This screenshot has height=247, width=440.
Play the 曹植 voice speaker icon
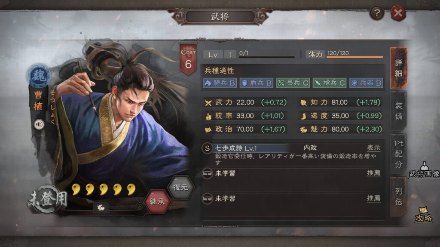(x=39, y=124)
